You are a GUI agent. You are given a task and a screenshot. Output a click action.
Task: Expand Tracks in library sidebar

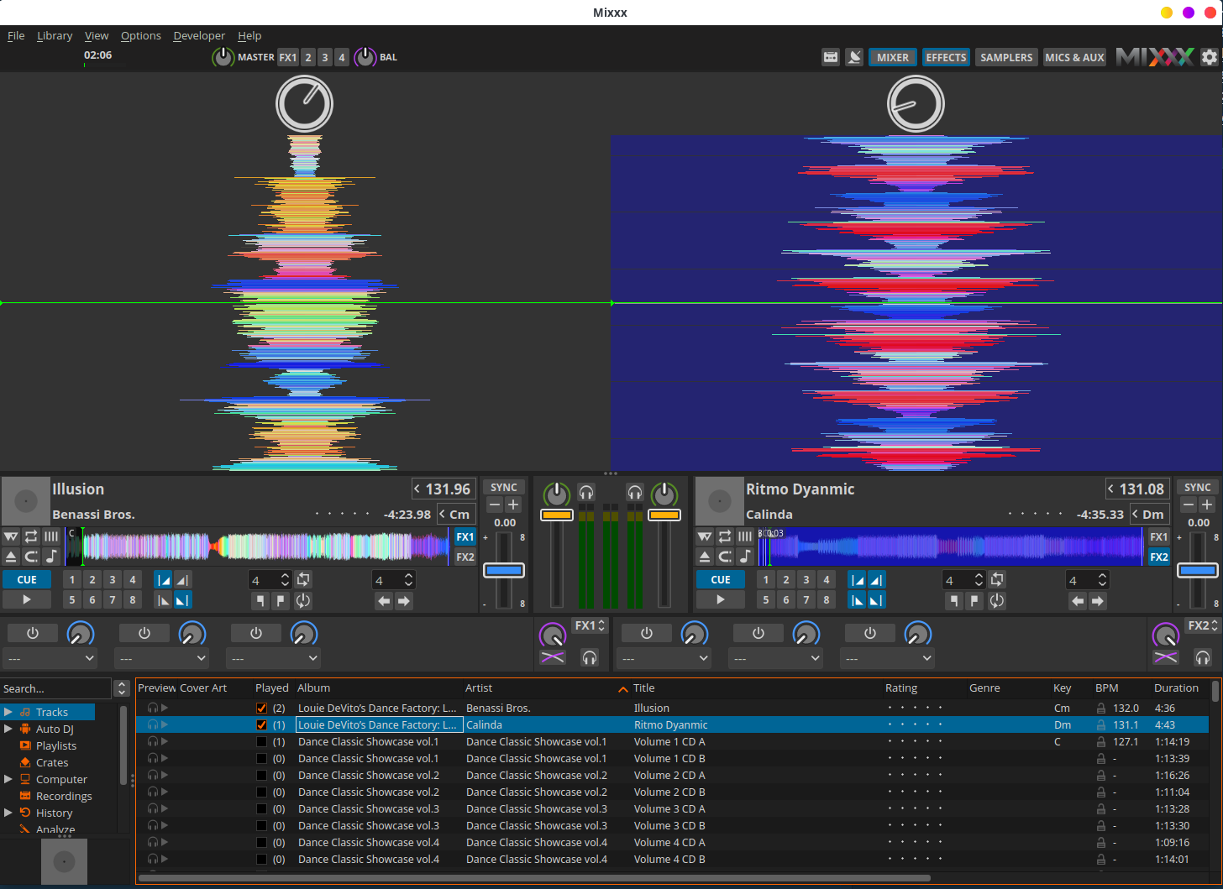click(x=8, y=712)
